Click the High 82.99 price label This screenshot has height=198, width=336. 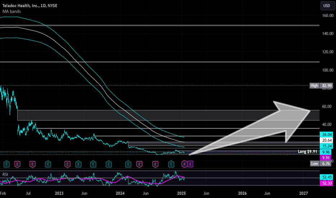click(321, 86)
